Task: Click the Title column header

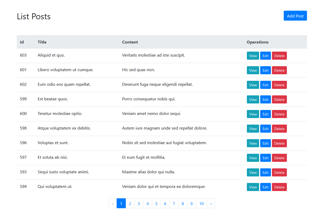Action: 42,42
